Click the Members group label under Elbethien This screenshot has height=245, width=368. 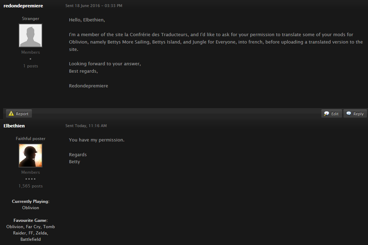click(30, 172)
